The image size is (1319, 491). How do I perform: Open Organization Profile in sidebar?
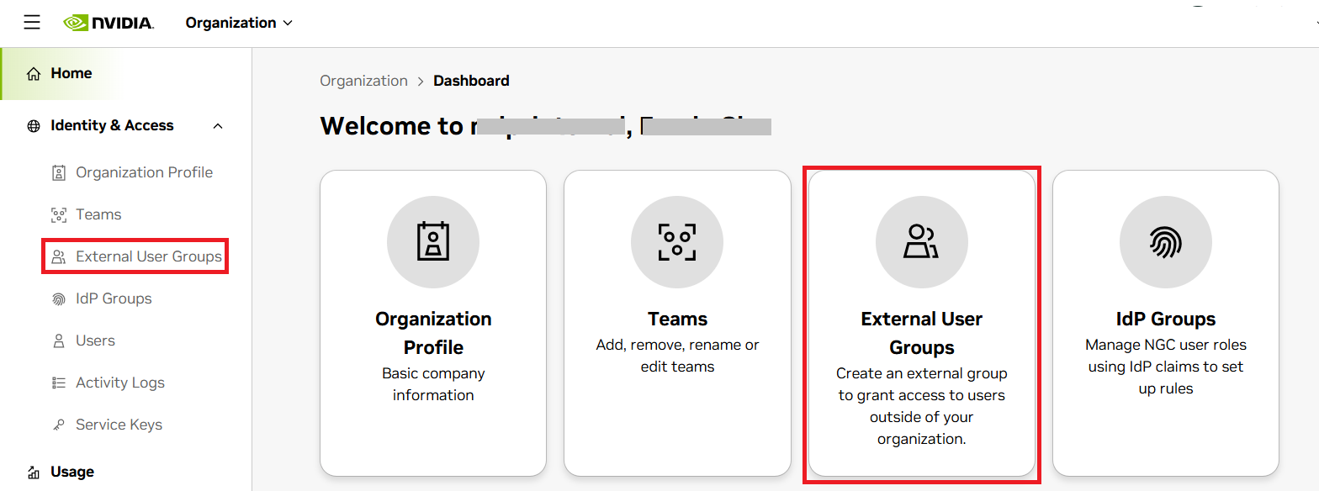click(144, 172)
